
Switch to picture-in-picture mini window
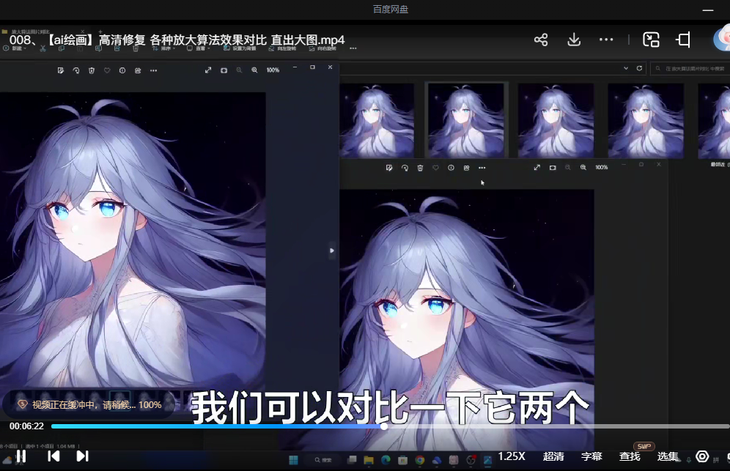click(x=651, y=40)
